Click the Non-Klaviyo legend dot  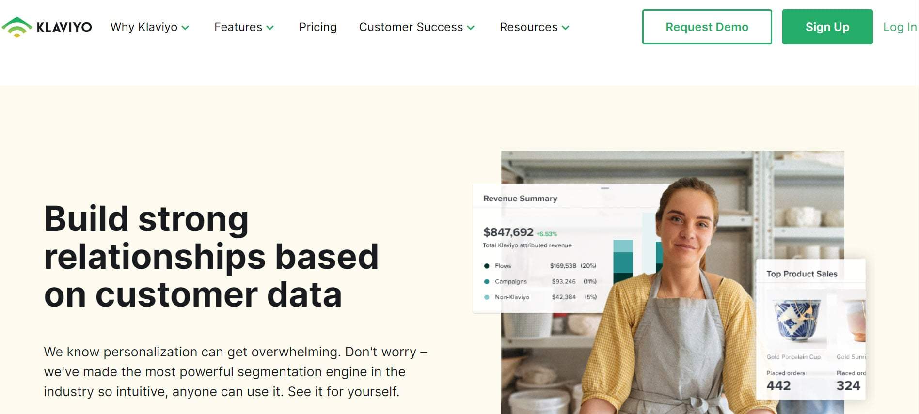pyautogui.click(x=487, y=297)
